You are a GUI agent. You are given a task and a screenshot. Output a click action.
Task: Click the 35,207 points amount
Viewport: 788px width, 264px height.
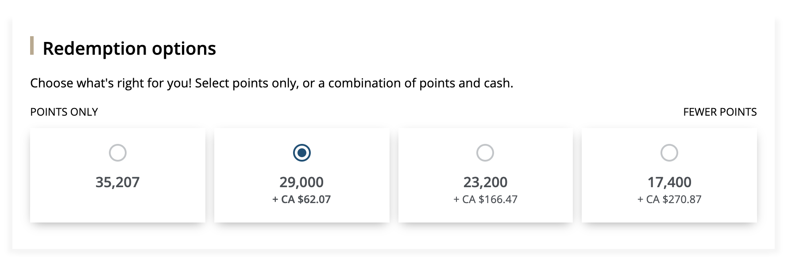118,182
